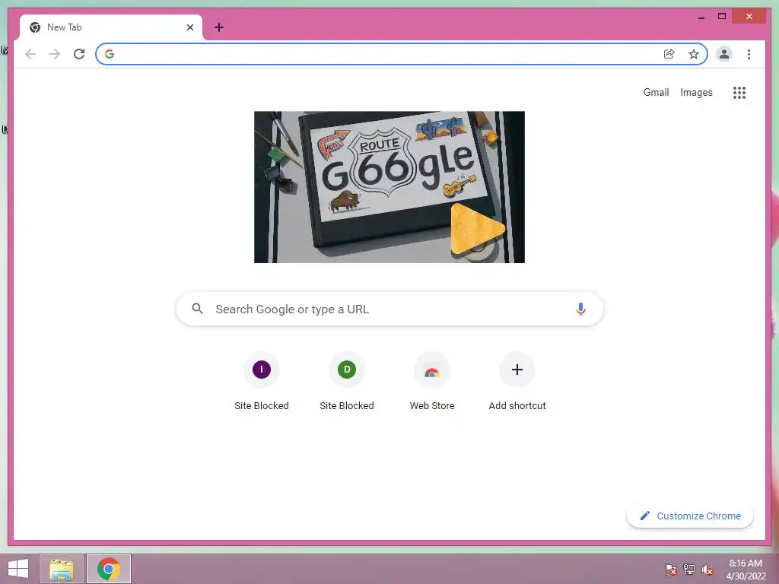
Task: Click Customize Chrome button
Action: 689,516
